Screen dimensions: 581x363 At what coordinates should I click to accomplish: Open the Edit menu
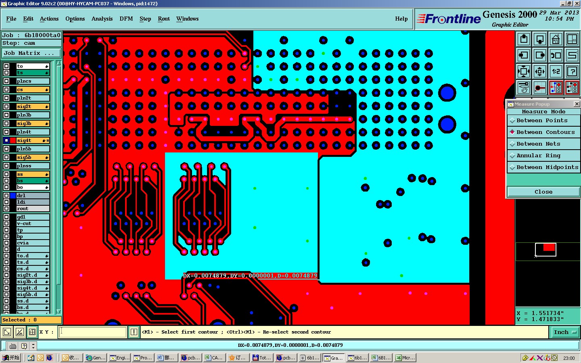click(28, 19)
